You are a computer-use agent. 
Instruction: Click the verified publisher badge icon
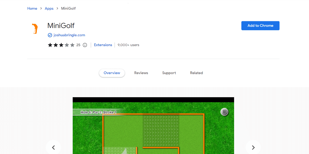[x=50, y=35]
